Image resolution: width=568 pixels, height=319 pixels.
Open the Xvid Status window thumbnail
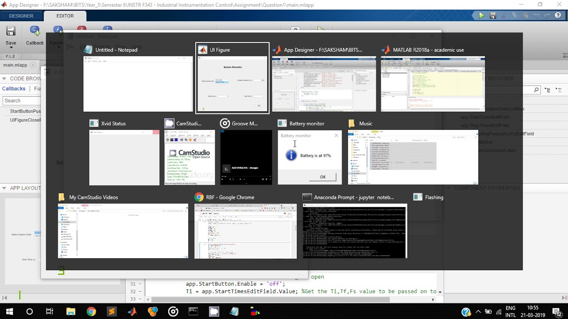tap(124, 158)
